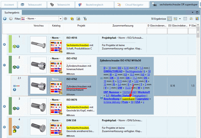
Task: Click the yellow documents icon in row 4
Action: pos(14,131)
